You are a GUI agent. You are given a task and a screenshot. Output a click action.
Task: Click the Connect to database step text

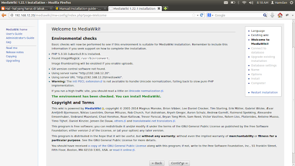259,50
